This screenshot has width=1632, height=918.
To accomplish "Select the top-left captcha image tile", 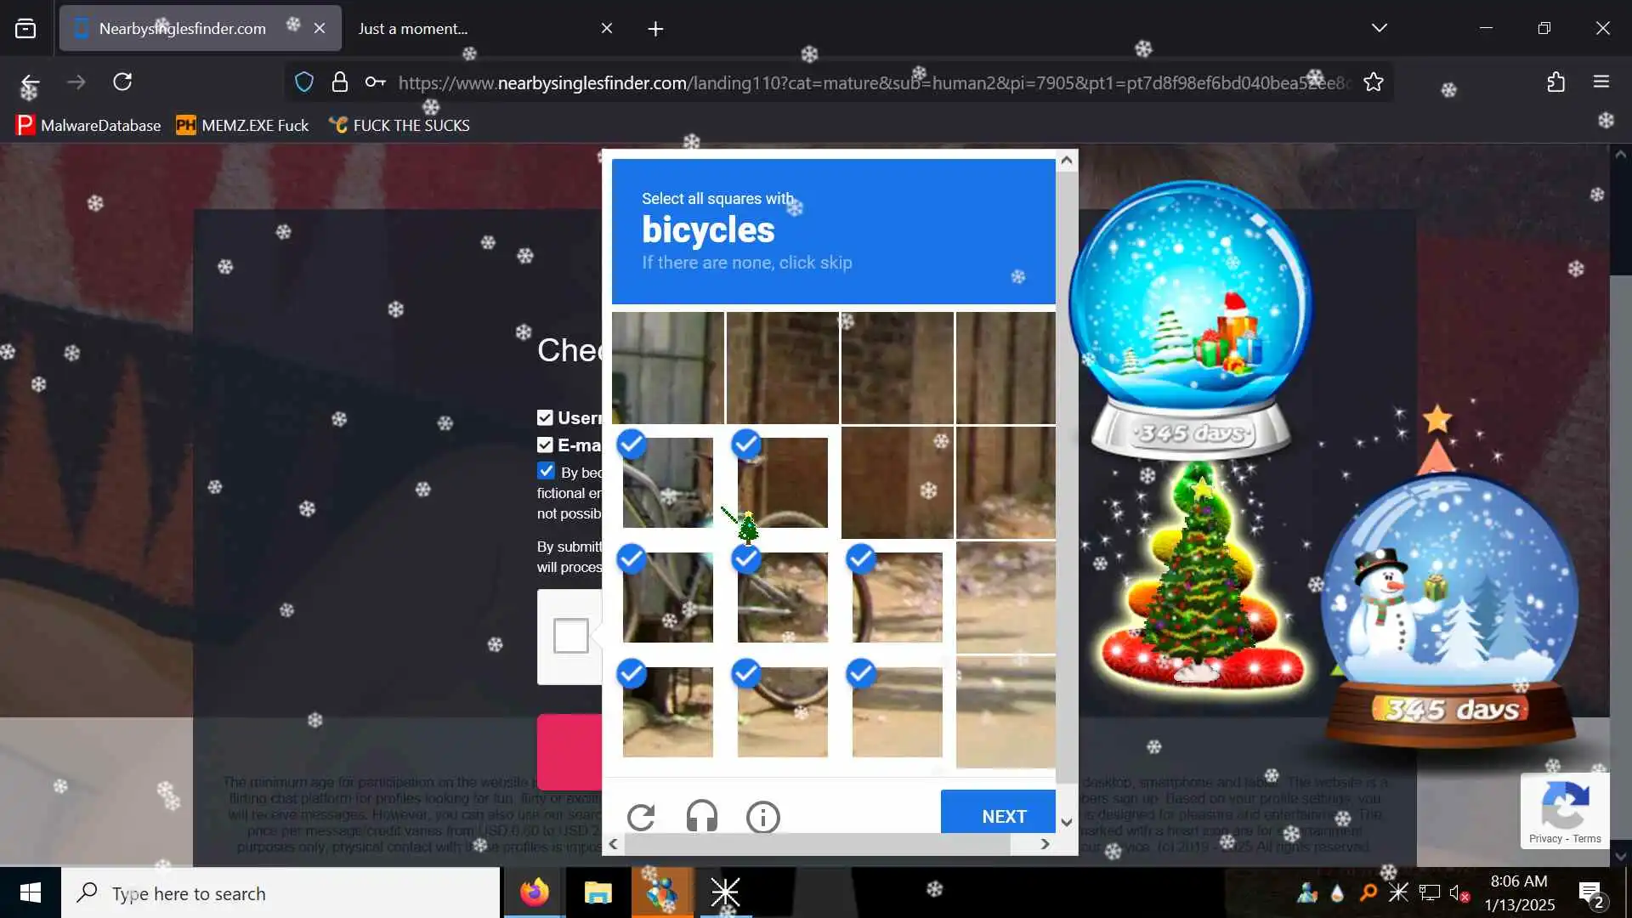I will coord(667,367).
